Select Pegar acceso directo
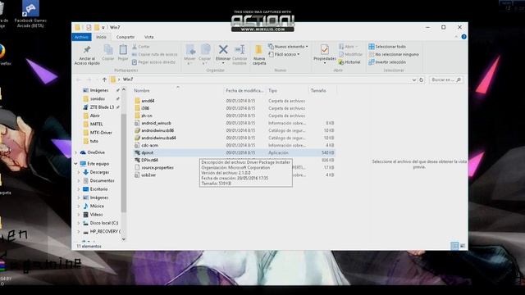 153,62
